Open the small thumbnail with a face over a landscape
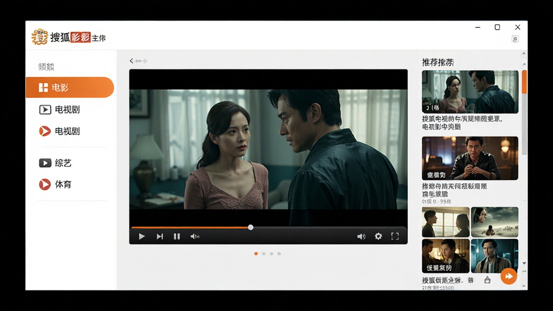The height and width of the screenshot is (311, 553). point(495,222)
